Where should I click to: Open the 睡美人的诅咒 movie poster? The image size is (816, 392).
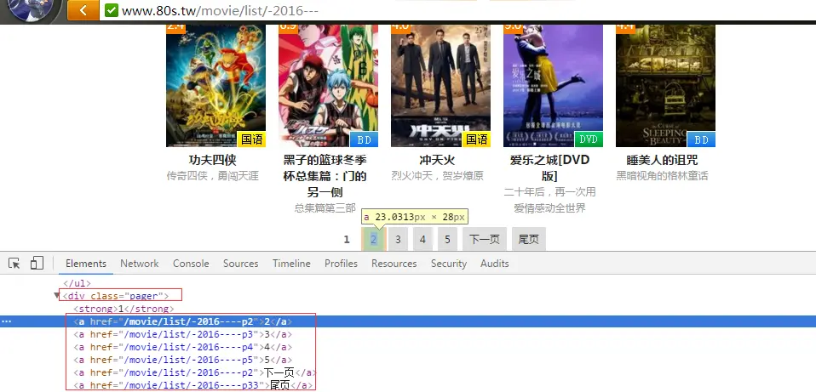pyautogui.click(x=665, y=86)
